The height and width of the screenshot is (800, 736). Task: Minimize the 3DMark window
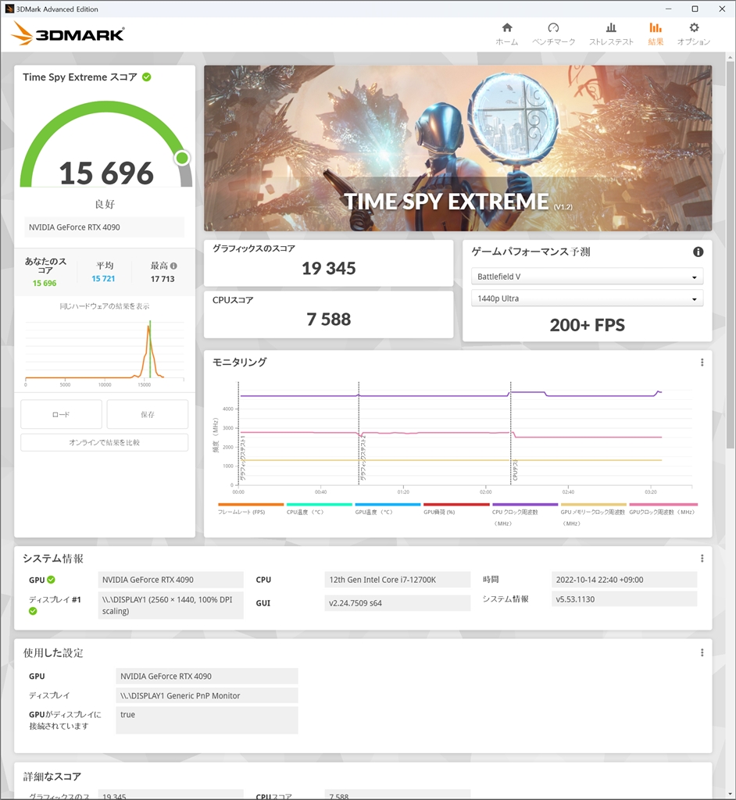point(668,9)
